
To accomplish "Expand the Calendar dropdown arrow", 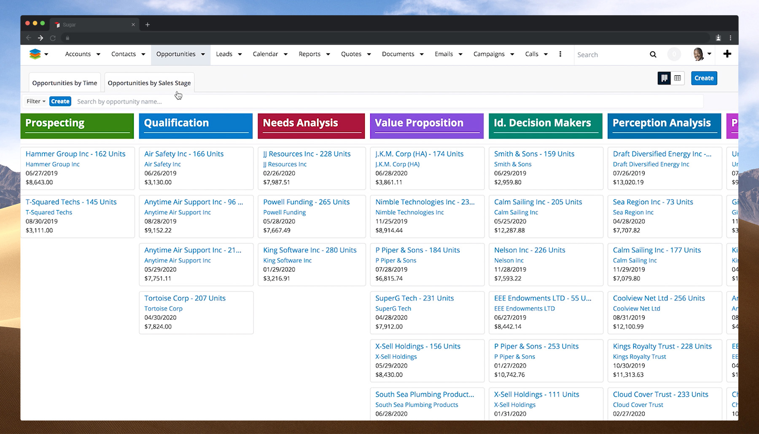I will point(285,54).
